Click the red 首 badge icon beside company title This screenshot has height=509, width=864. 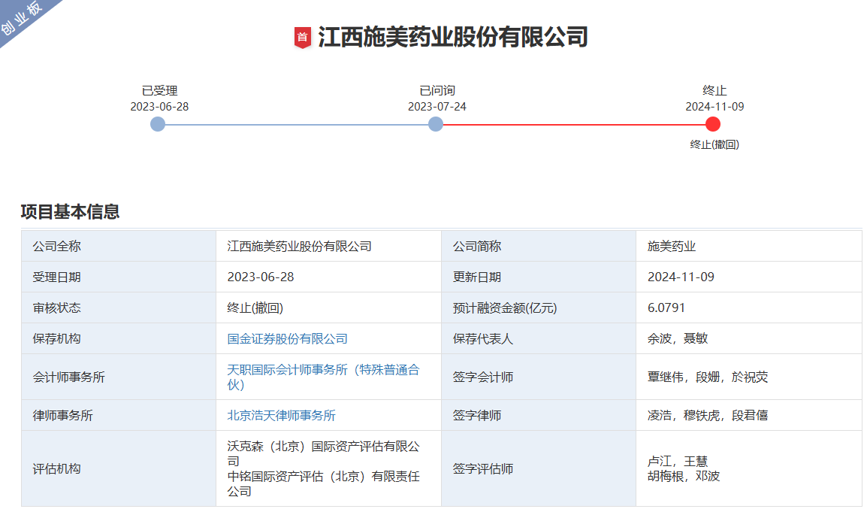coord(302,38)
